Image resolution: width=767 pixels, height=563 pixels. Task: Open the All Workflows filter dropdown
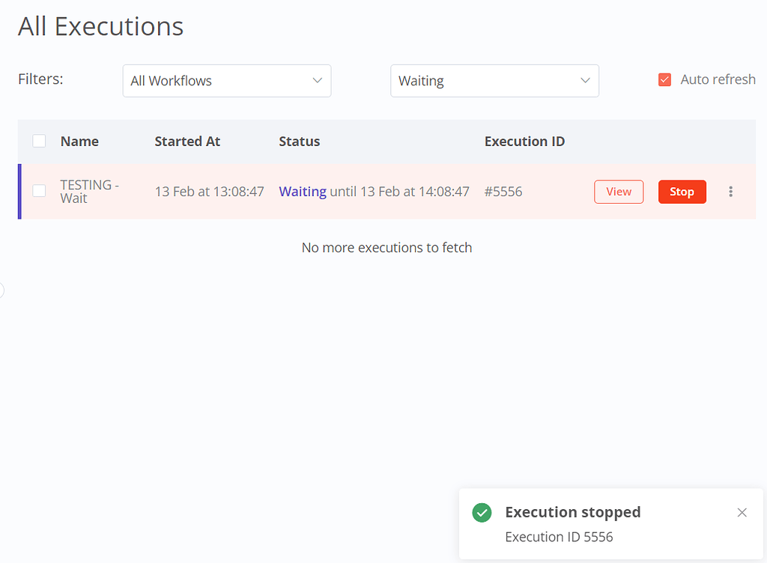(226, 80)
